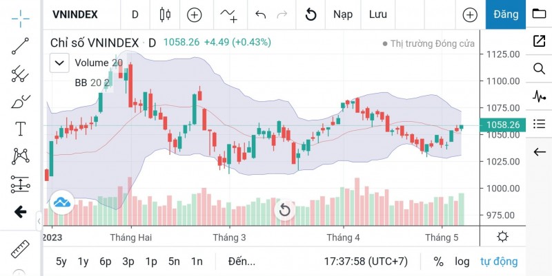Screen dimensions: 552x276
Task: Activate the text annotation tool
Action: pyautogui.click(x=20, y=129)
